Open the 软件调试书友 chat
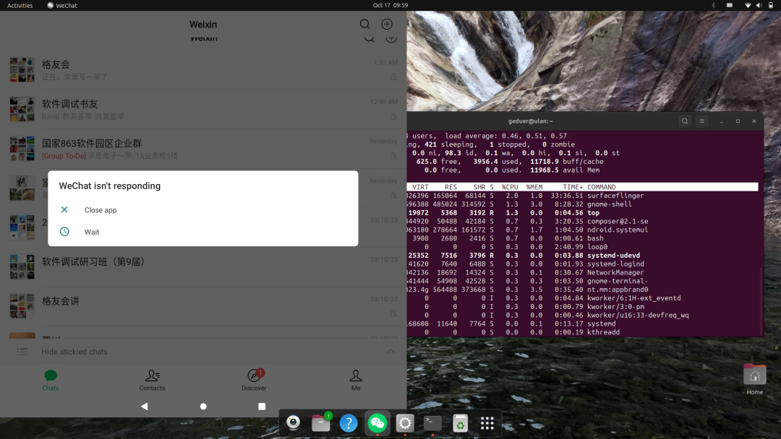Viewport: 781px width, 439px height. (x=203, y=109)
